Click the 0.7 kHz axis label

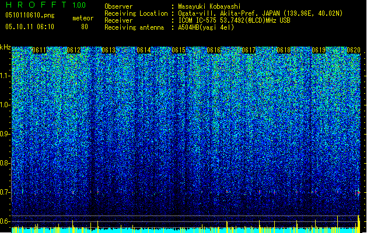pos(5,192)
